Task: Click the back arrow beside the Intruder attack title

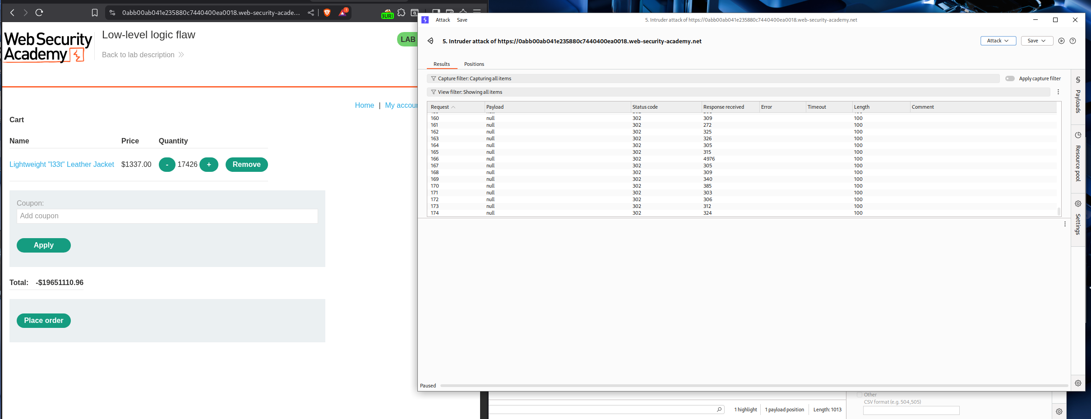Action: 430,41
